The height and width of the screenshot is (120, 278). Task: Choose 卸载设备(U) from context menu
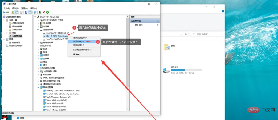84,45
